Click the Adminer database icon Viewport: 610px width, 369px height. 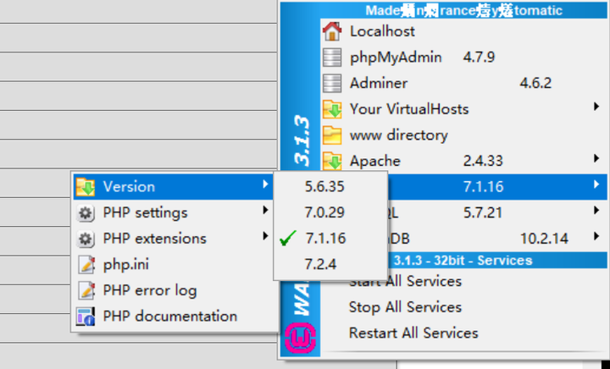(x=332, y=83)
